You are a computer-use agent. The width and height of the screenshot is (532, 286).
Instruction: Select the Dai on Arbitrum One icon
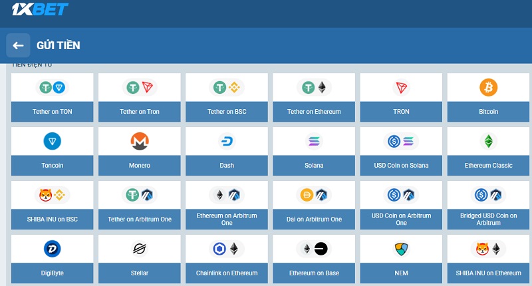pyautogui.click(x=314, y=195)
